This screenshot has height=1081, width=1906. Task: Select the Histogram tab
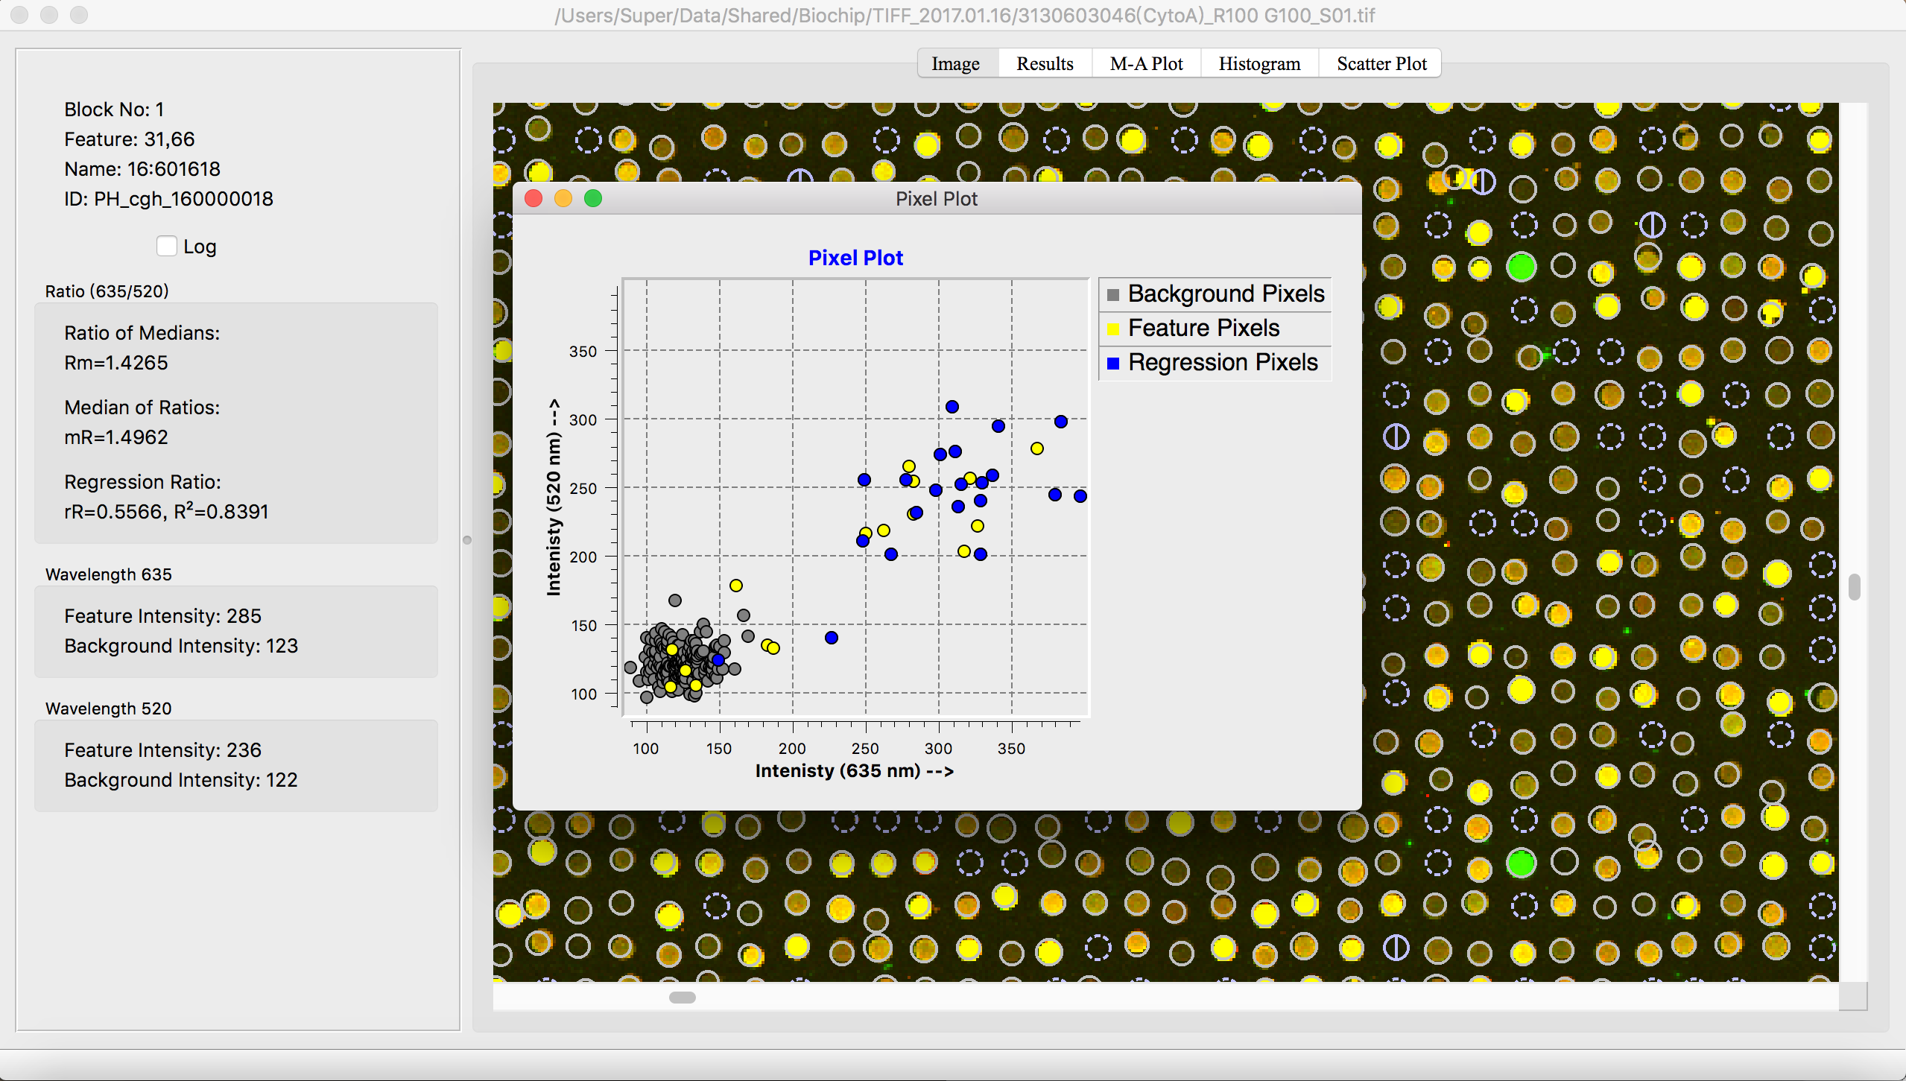[1259, 64]
